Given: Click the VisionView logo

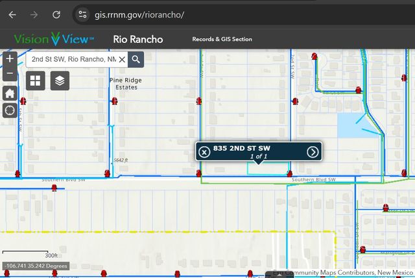Looking at the screenshot, I should 54,39.
